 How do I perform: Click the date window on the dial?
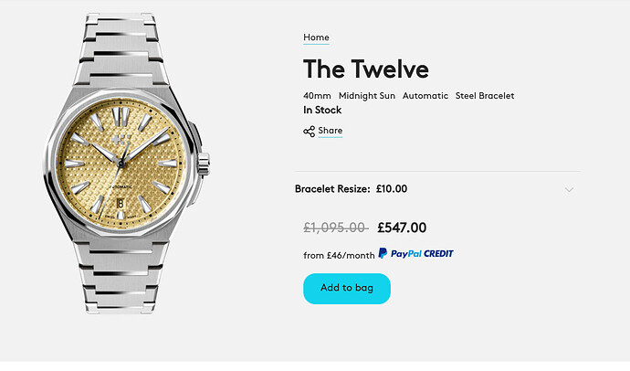coord(121,204)
